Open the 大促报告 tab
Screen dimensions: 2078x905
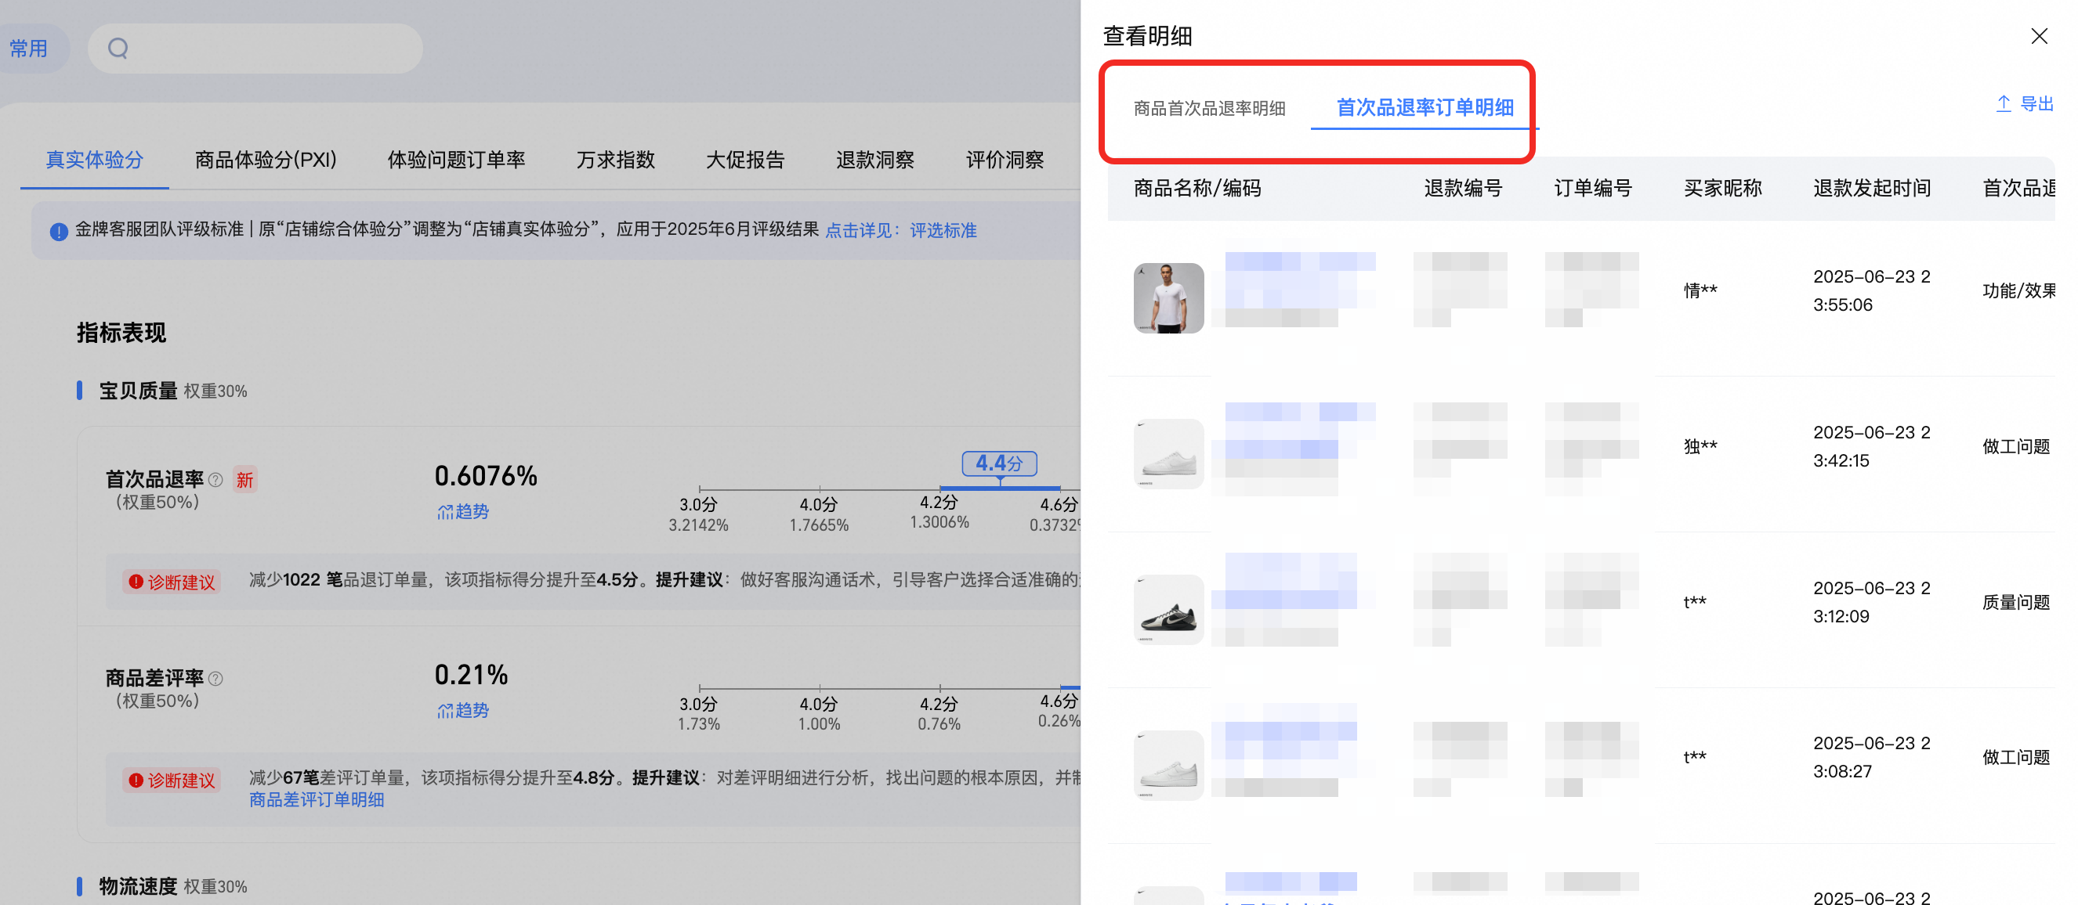pos(745,160)
